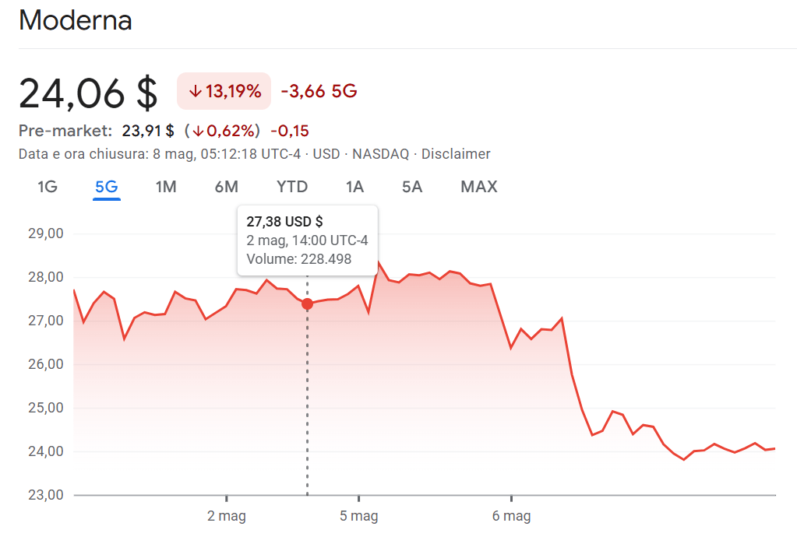
Task: Show the MAX range chart
Action: pyautogui.click(x=478, y=187)
